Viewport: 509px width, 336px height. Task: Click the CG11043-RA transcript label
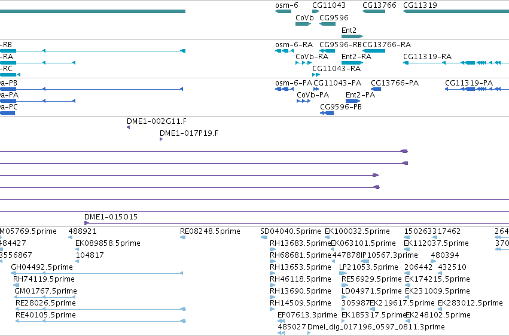336,68
